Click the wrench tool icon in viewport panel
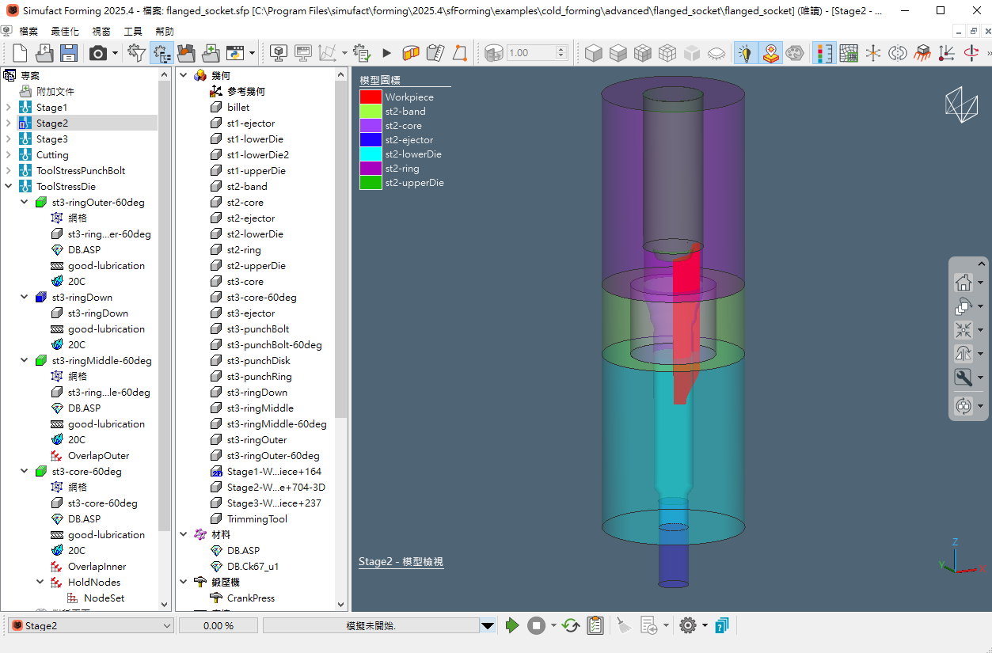Viewport: 992px width, 653px height. click(963, 378)
